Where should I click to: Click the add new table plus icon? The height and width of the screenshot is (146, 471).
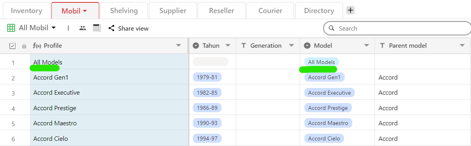pyautogui.click(x=351, y=10)
